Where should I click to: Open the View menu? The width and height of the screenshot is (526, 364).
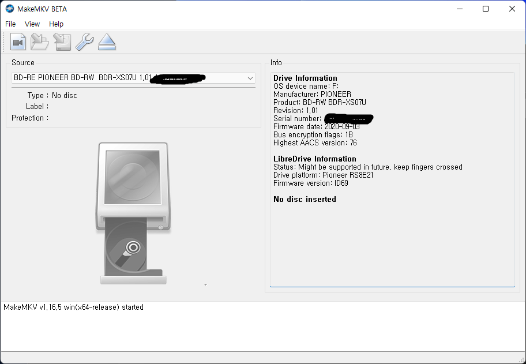coord(32,24)
